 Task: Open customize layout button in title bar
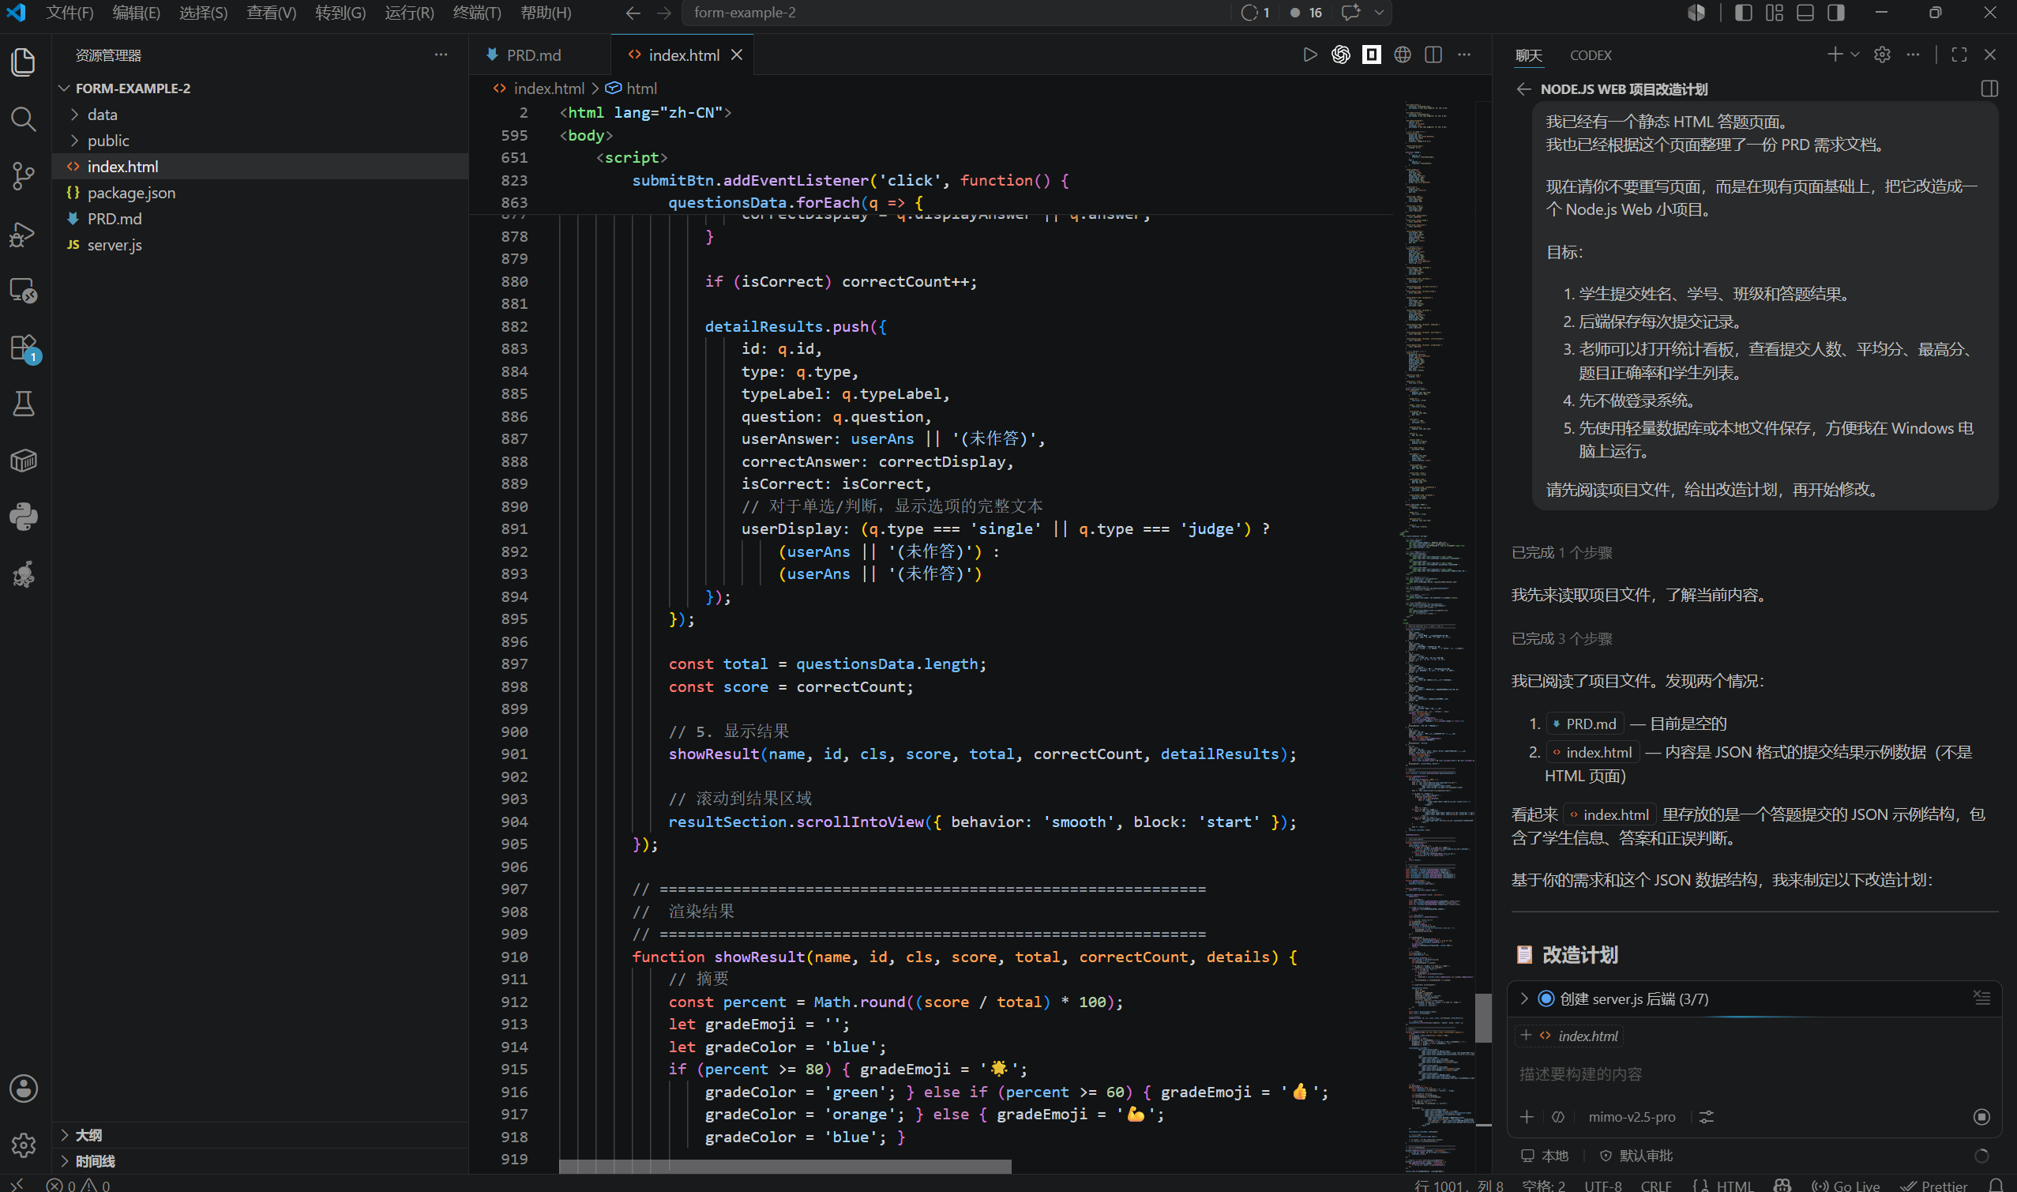point(1775,13)
